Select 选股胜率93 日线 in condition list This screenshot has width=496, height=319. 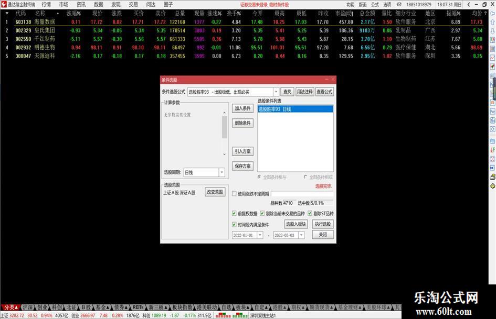[295, 109]
